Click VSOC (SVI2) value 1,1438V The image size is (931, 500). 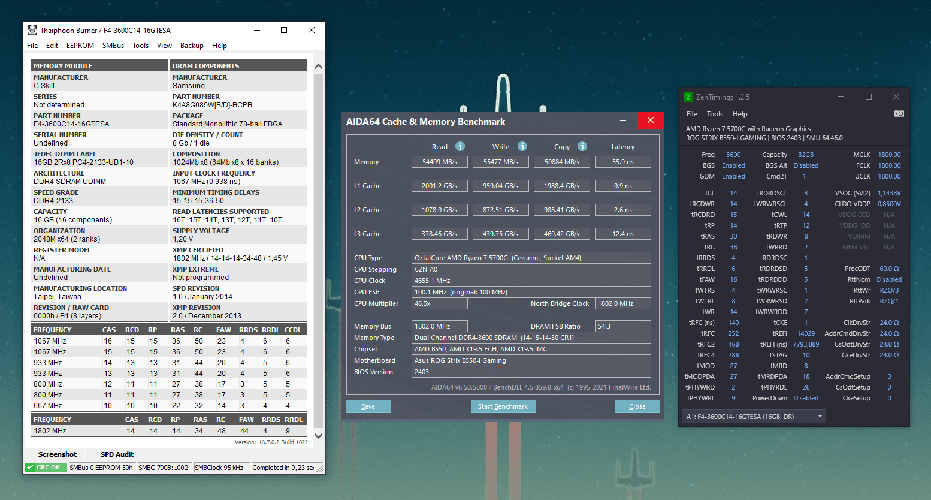(889, 193)
